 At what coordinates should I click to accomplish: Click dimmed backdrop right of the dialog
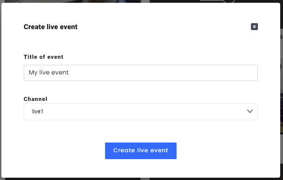click(282, 90)
